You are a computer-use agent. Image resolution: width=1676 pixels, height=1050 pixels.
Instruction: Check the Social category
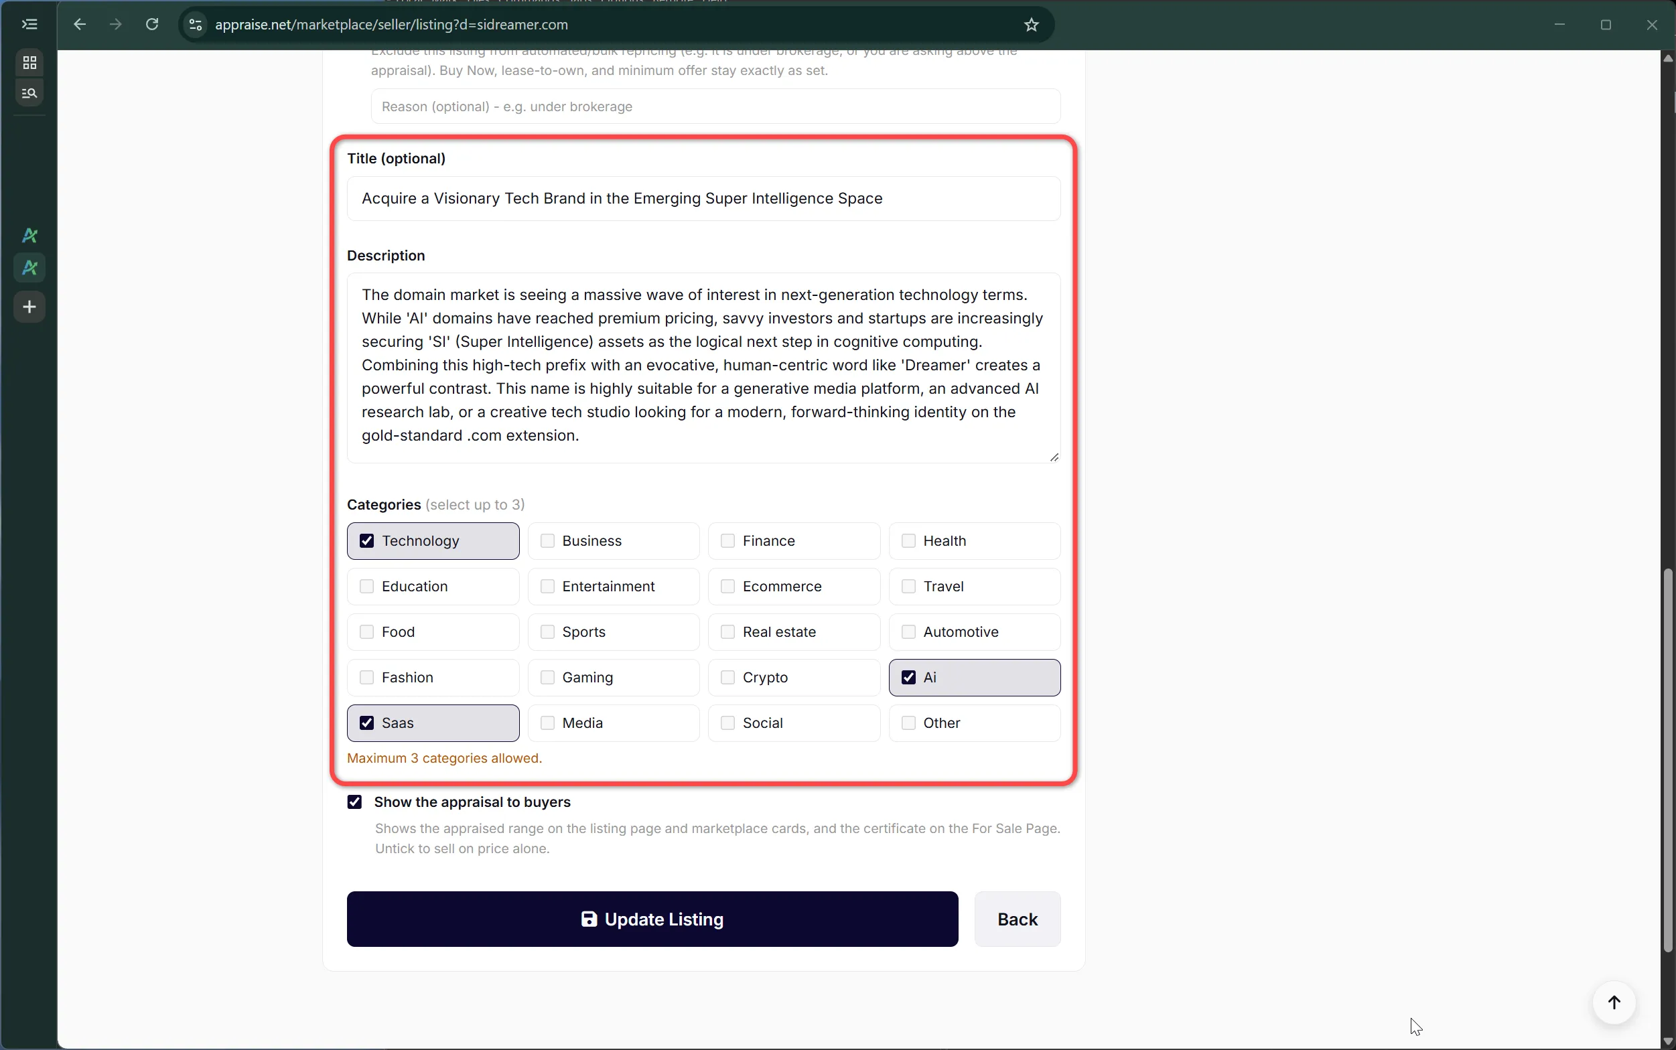point(727,723)
